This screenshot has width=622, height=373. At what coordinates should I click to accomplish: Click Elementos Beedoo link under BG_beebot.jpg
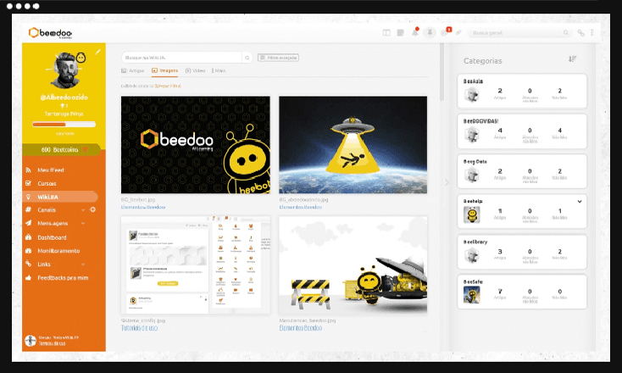click(x=143, y=207)
